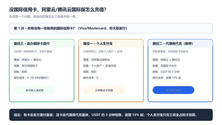222x125 pixels.
Task: Click the '第 1 步' question banner
Action: tap(111, 28)
